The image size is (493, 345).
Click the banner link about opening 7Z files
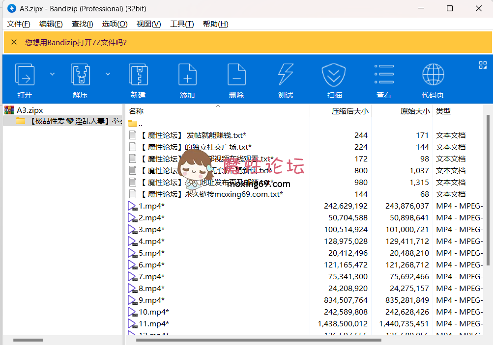pos(76,42)
